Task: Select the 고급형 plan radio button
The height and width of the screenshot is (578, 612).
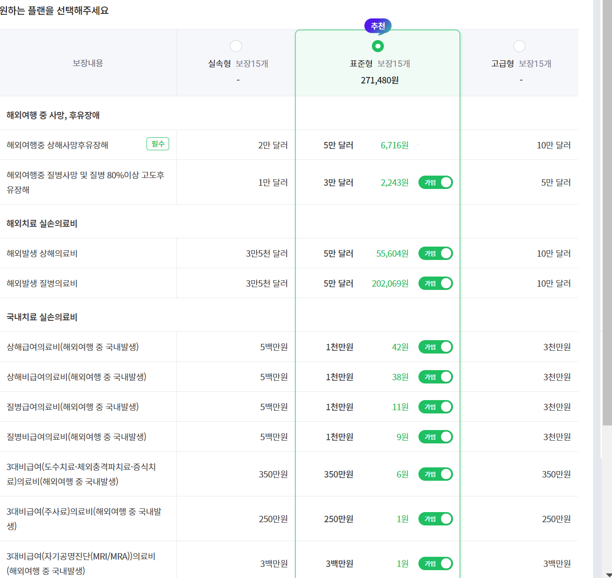Action: point(519,46)
